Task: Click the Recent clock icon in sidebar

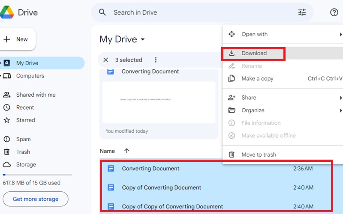Action: [7, 107]
